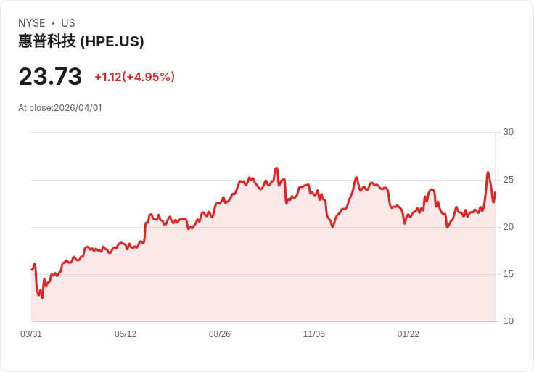This screenshot has height=372, width=534.
Task: Select the 06/12 date on the x-axis
Action: (126, 334)
